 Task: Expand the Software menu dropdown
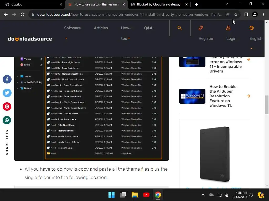coord(66,38)
